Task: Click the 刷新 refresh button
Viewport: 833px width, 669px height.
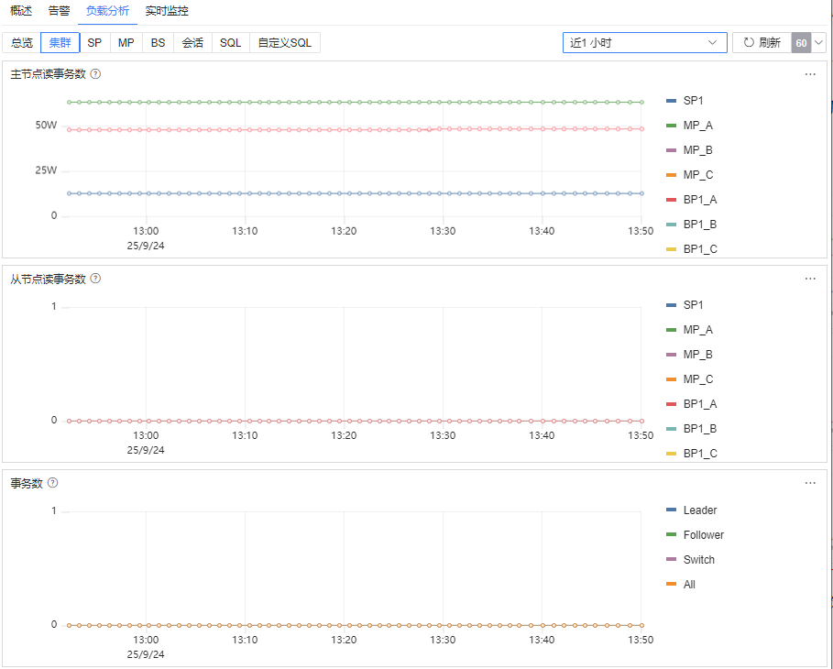Action: point(762,42)
